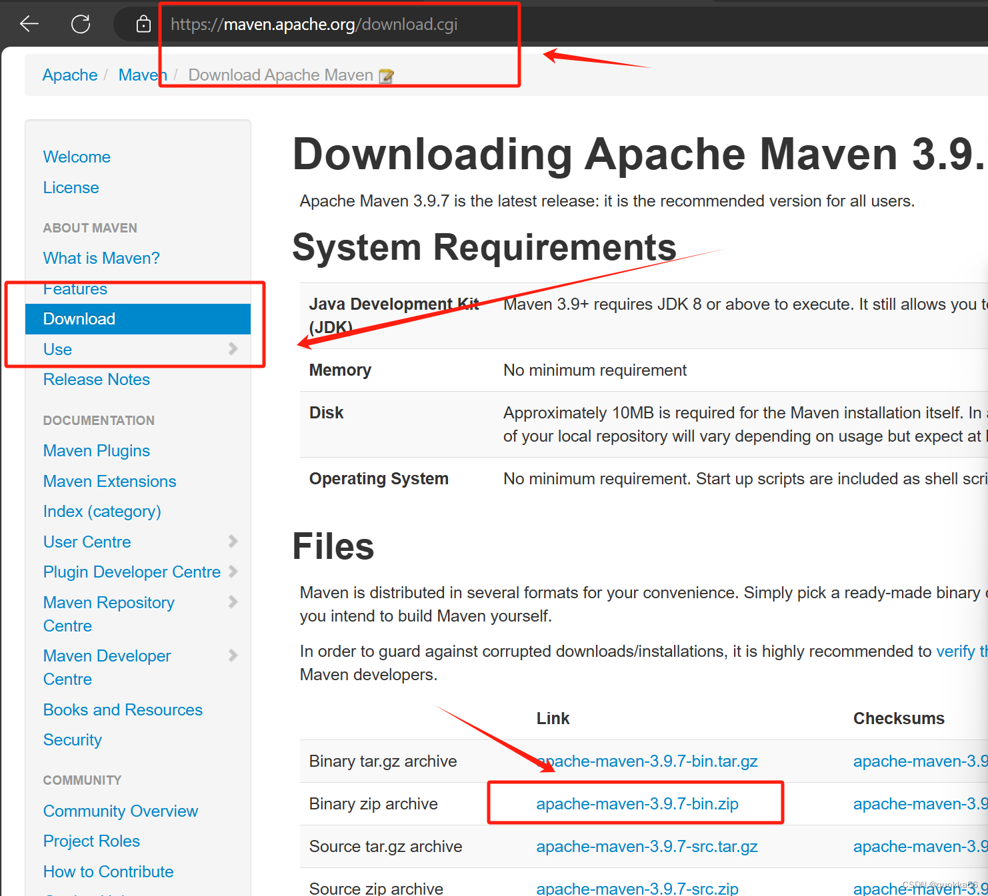Open Books and Resources link
988x896 pixels.
123,710
